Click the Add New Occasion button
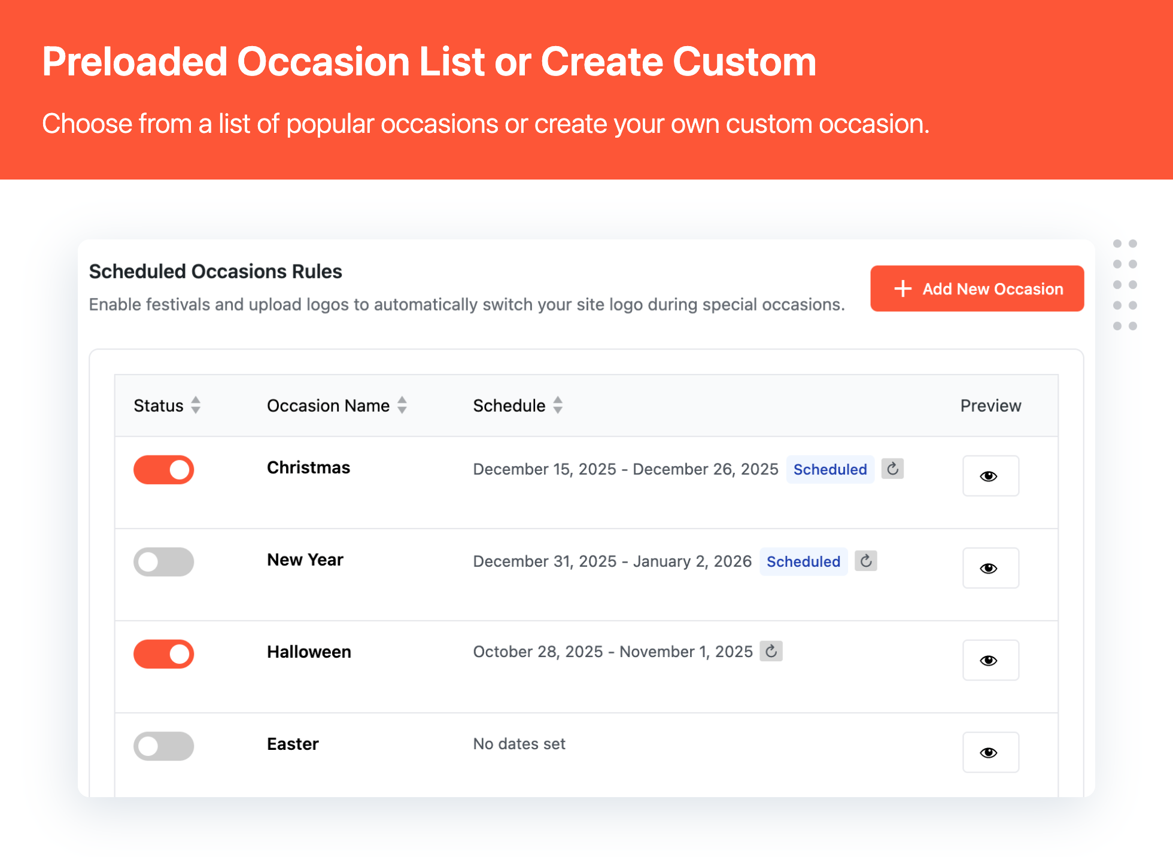This screenshot has height=857, width=1173. pyautogui.click(x=977, y=288)
